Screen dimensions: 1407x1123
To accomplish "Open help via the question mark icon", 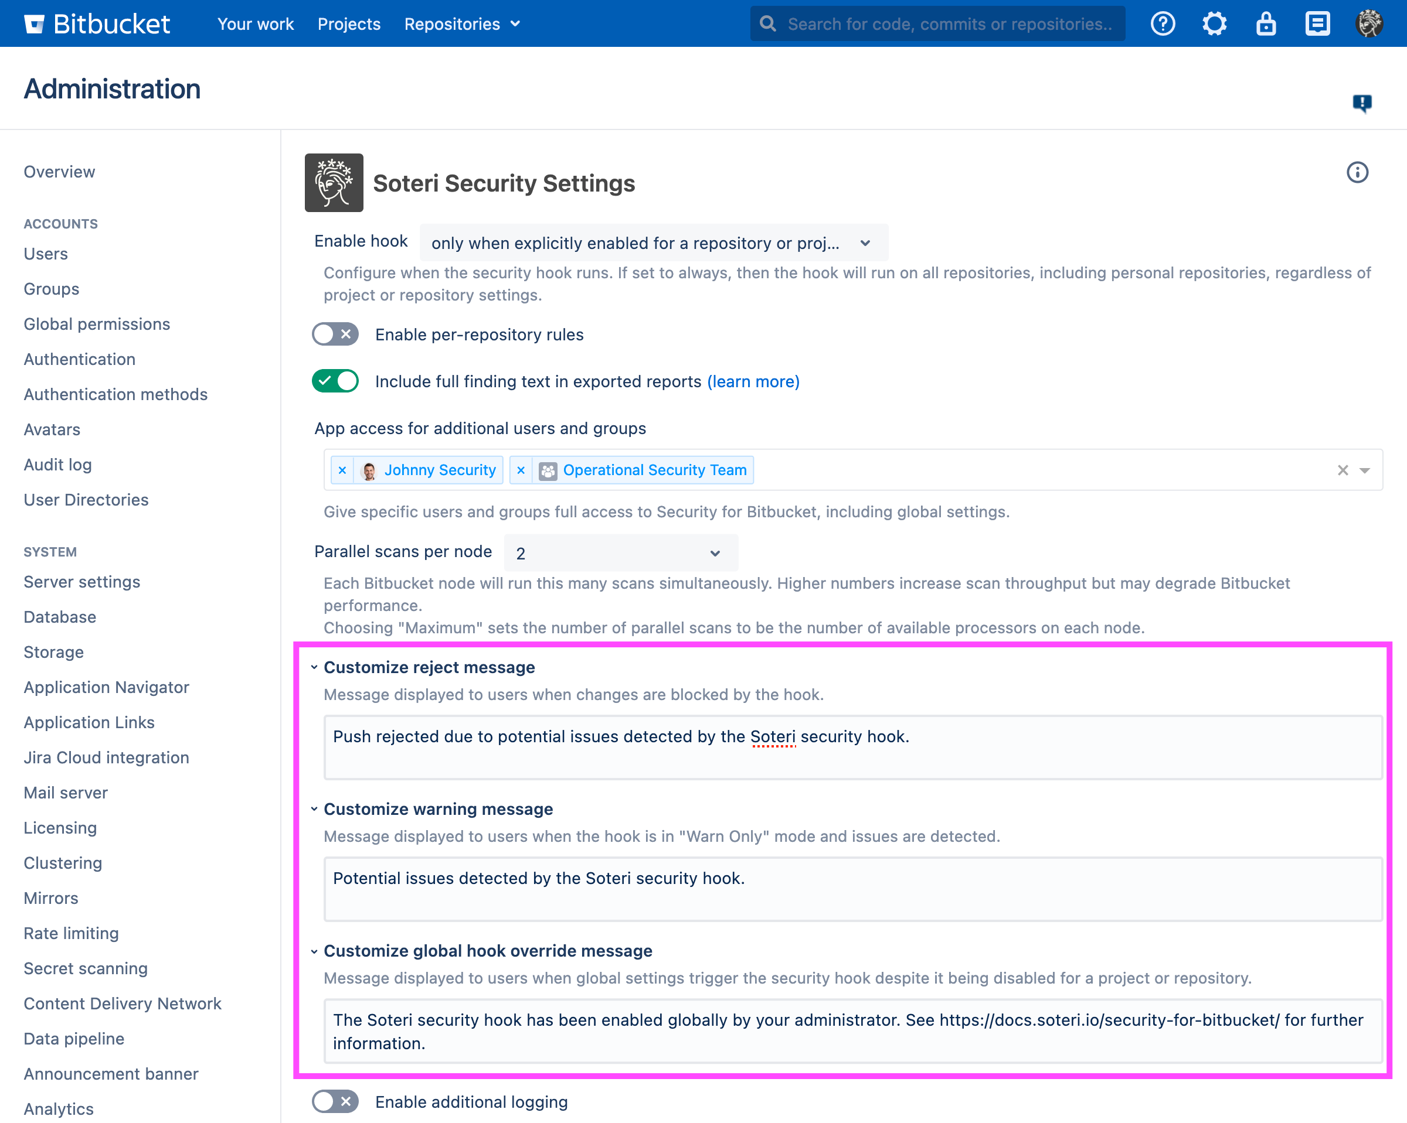I will pyautogui.click(x=1163, y=23).
